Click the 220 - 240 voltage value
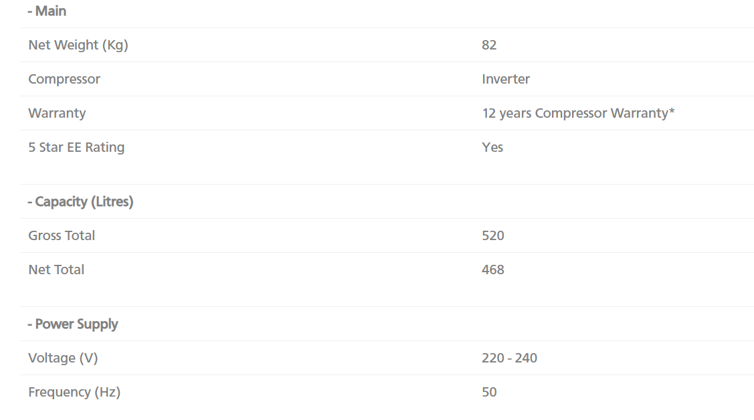This screenshot has width=754, height=420. [x=509, y=358]
